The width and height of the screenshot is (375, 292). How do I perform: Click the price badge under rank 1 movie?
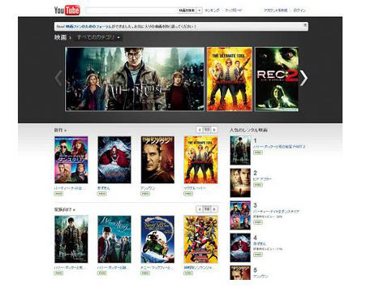(258, 152)
